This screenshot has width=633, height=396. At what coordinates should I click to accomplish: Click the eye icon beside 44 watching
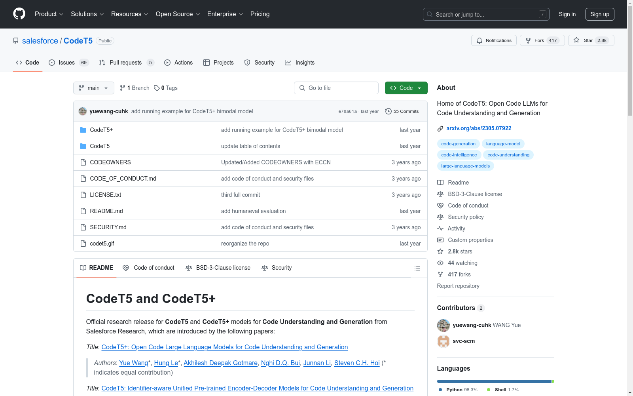click(x=440, y=263)
